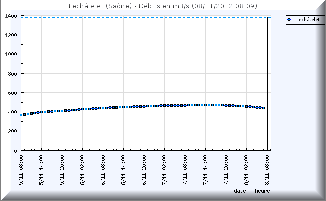Click the 0 y-axis label
This screenshot has height=201, width=326.
click(15, 151)
